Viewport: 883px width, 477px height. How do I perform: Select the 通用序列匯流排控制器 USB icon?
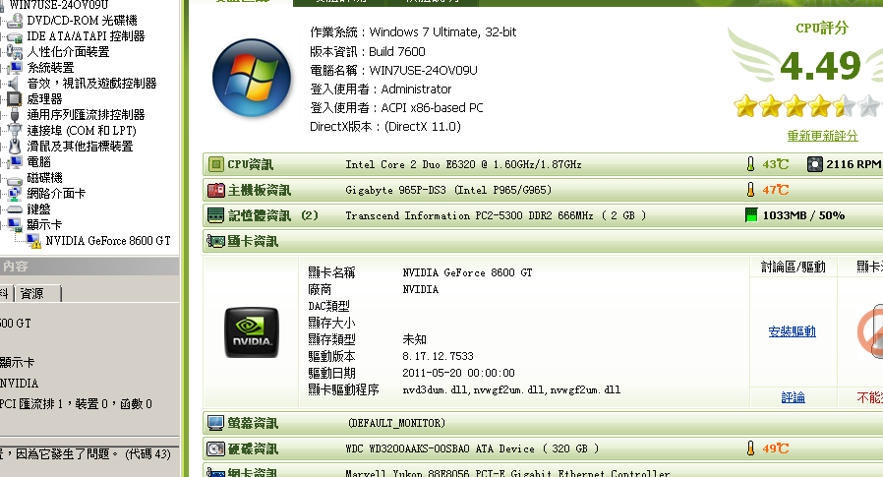pos(15,115)
